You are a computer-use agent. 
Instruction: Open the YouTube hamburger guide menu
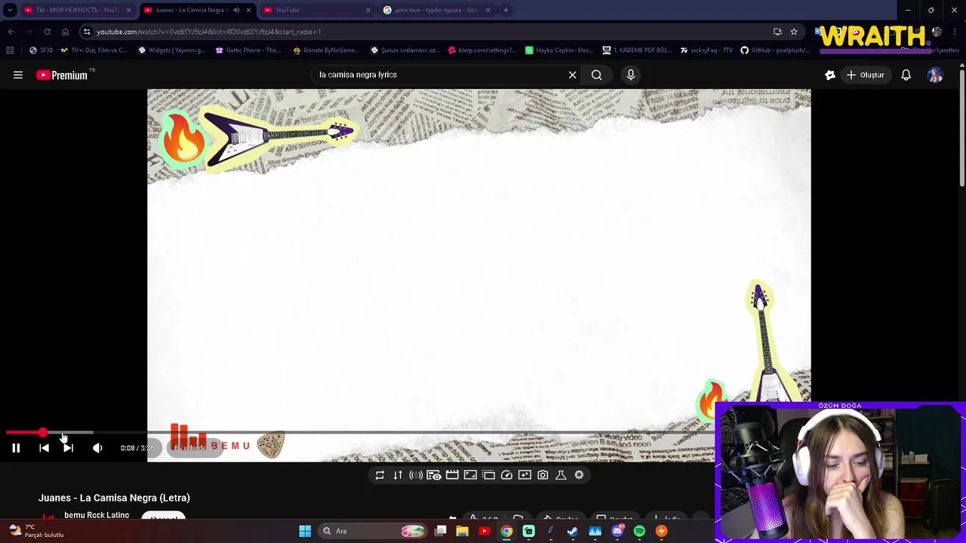18,75
